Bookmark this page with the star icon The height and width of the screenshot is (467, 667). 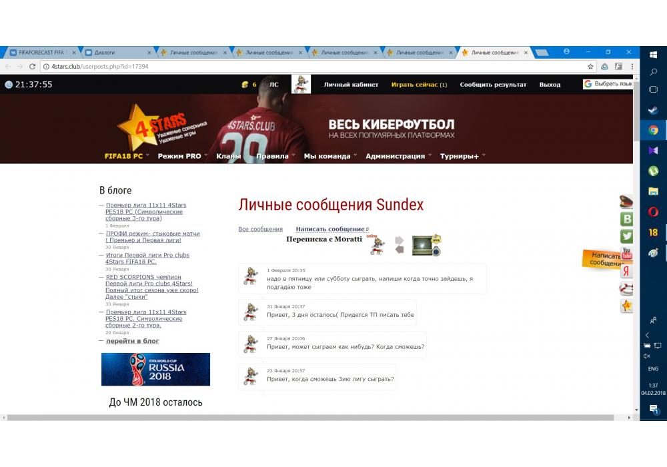pos(590,66)
